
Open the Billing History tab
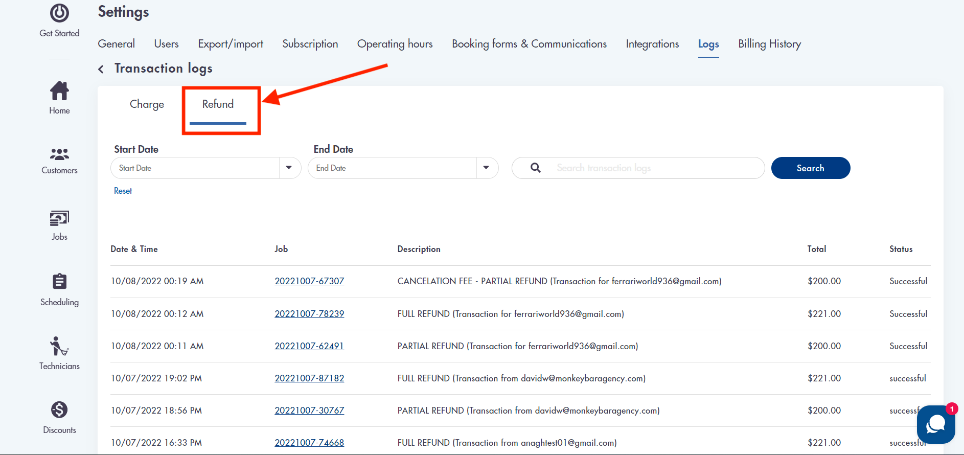769,44
